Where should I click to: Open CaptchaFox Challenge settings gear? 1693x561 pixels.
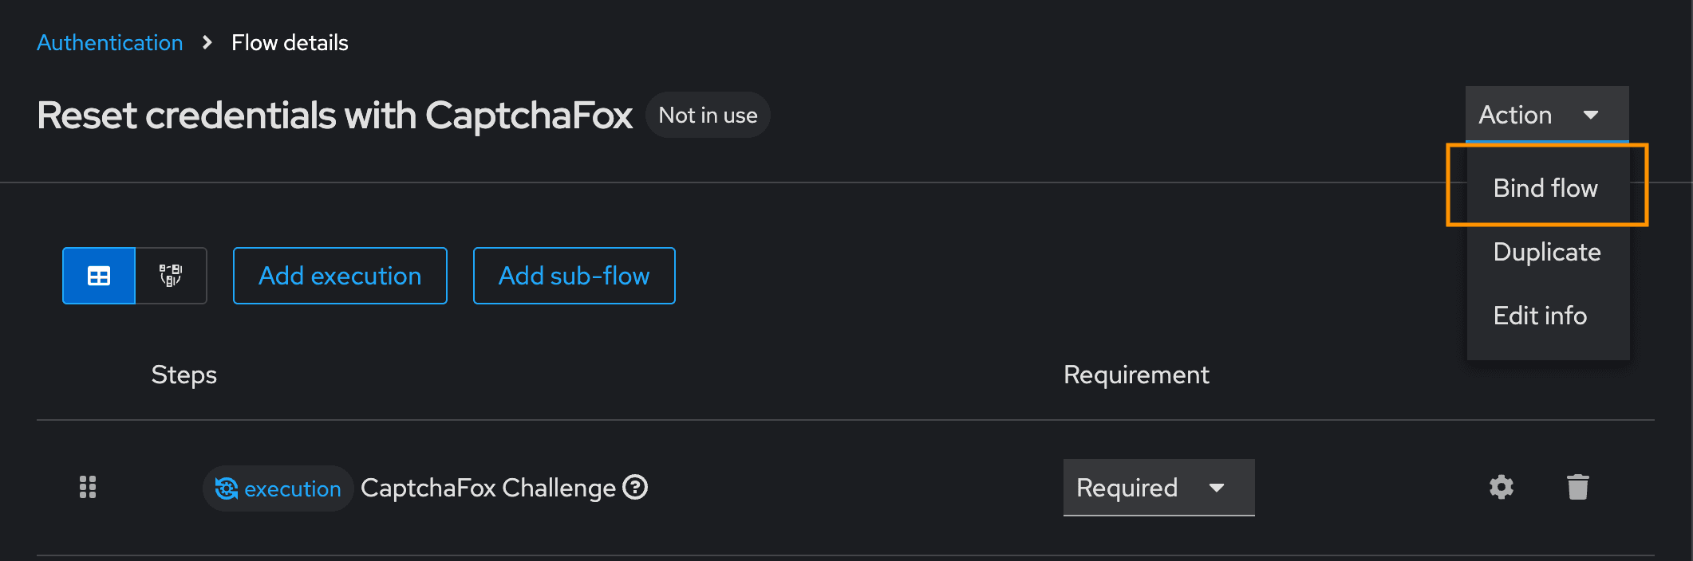1502,487
